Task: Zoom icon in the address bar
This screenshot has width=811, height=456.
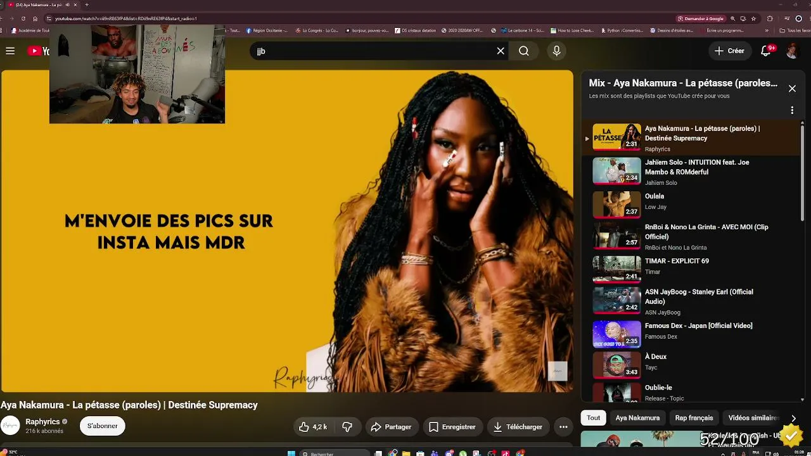Action: [732, 18]
